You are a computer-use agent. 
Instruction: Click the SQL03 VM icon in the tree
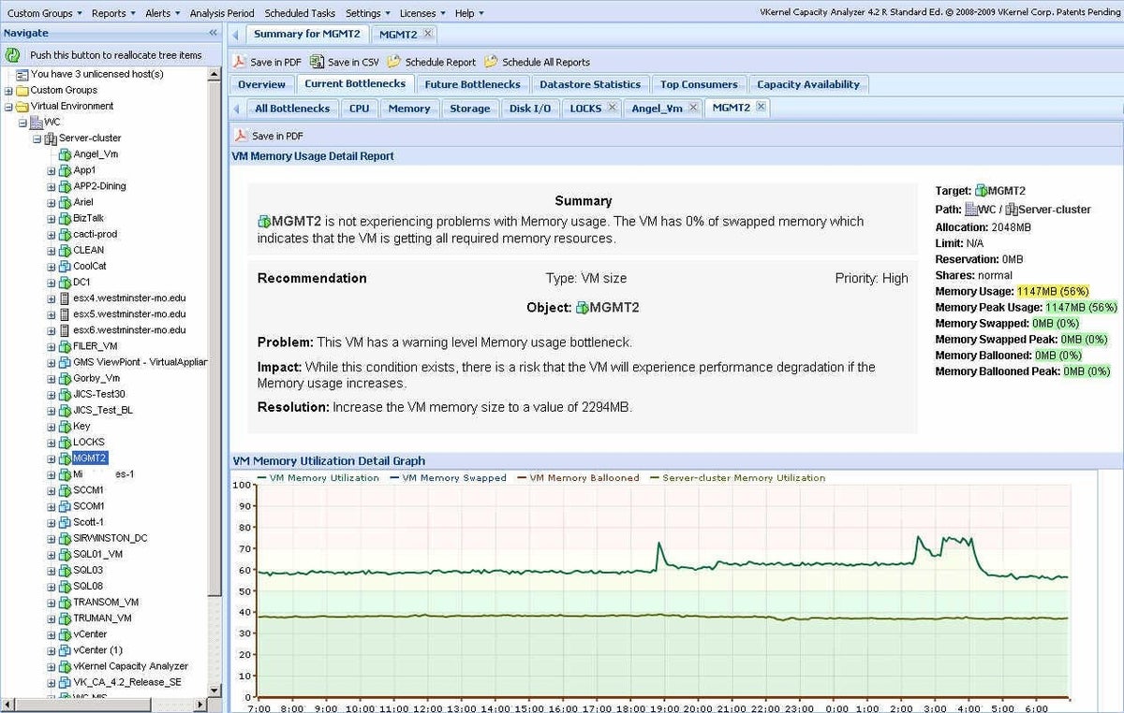tap(65, 570)
